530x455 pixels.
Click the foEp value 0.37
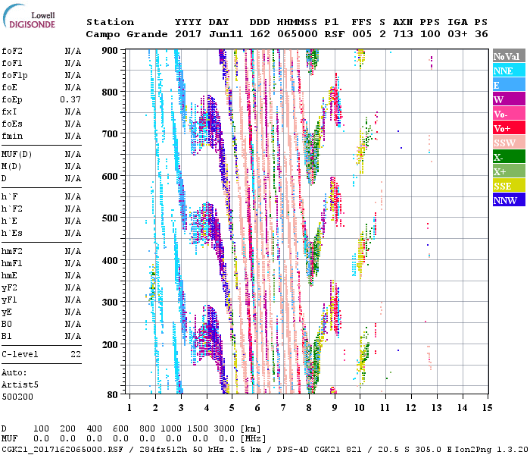pos(72,99)
